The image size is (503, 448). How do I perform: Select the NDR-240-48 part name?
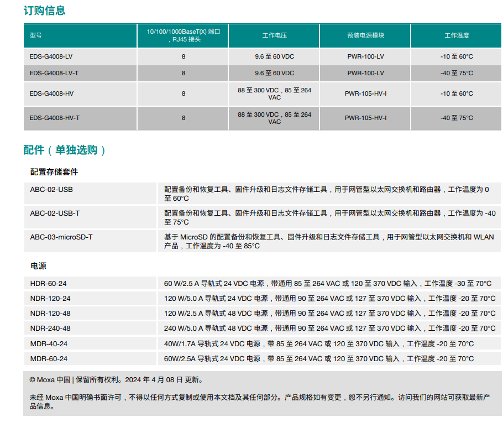pos(50,329)
